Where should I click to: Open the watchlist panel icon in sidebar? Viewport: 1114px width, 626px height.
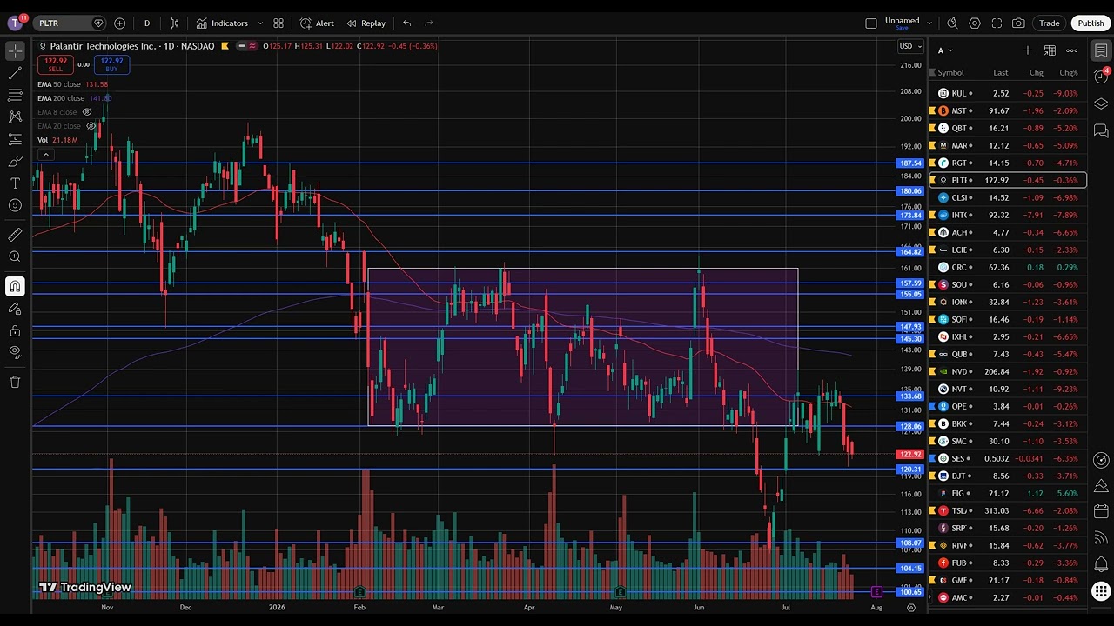pos(1101,50)
